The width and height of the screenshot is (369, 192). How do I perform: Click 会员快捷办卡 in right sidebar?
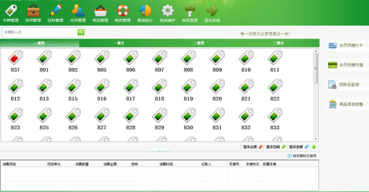(x=346, y=45)
